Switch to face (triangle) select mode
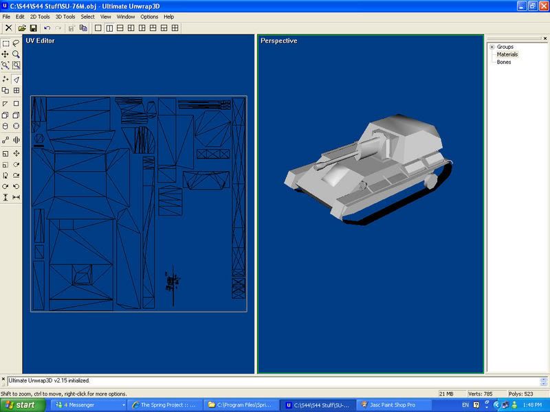Viewport: 550px width, 412px height. [16, 80]
